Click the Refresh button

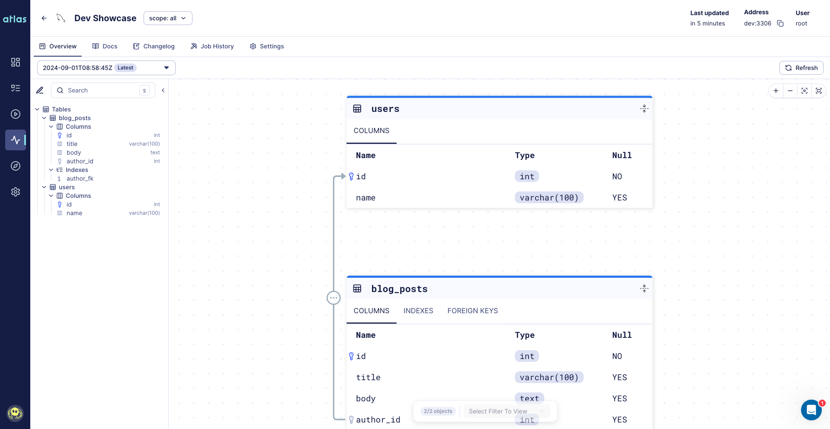pos(801,68)
